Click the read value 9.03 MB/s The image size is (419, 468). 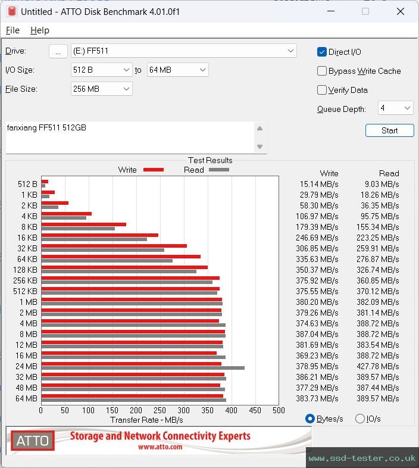(x=382, y=184)
